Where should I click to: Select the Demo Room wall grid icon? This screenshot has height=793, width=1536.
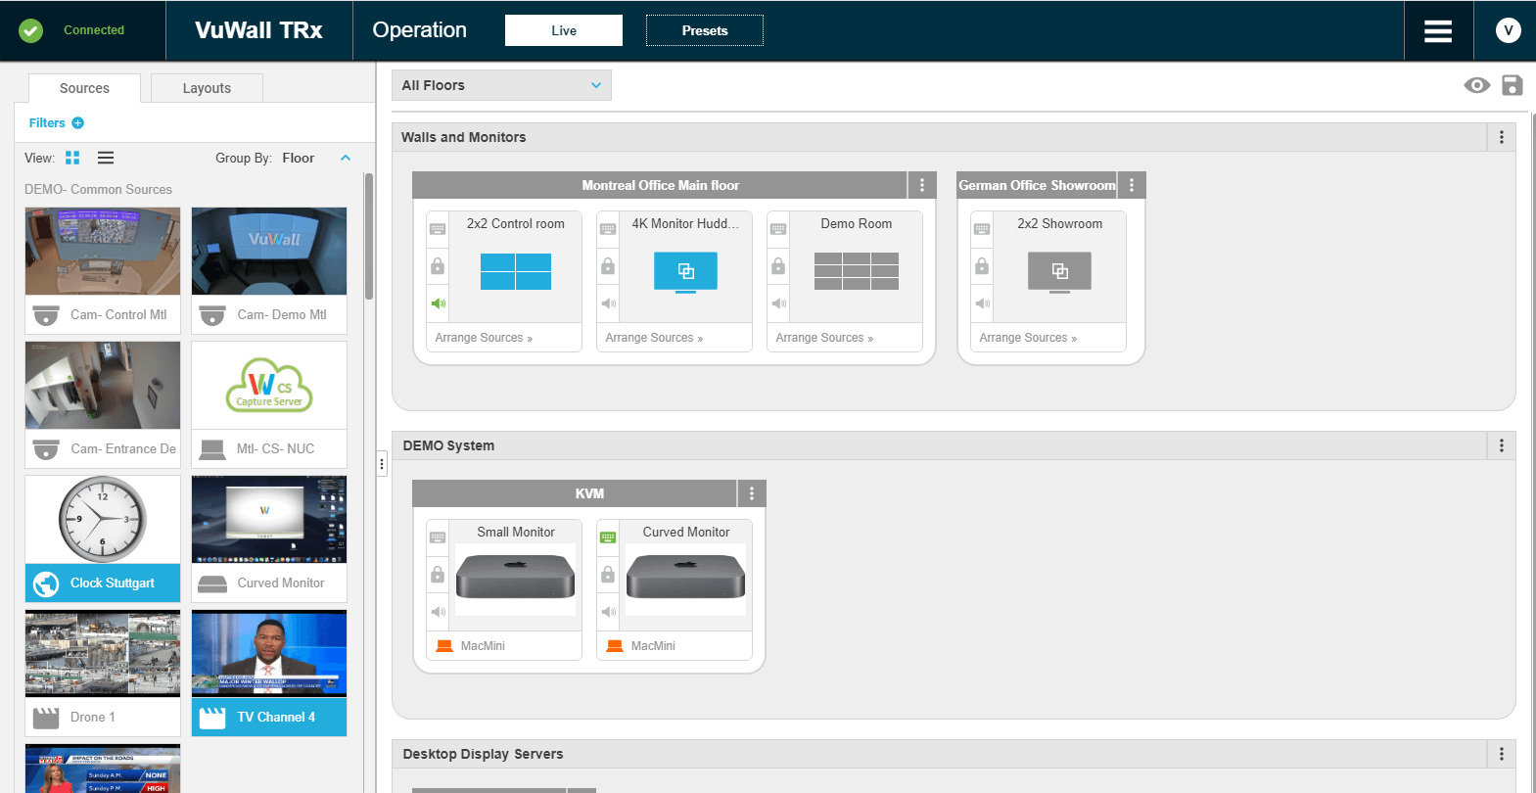[x=857, y=271]
